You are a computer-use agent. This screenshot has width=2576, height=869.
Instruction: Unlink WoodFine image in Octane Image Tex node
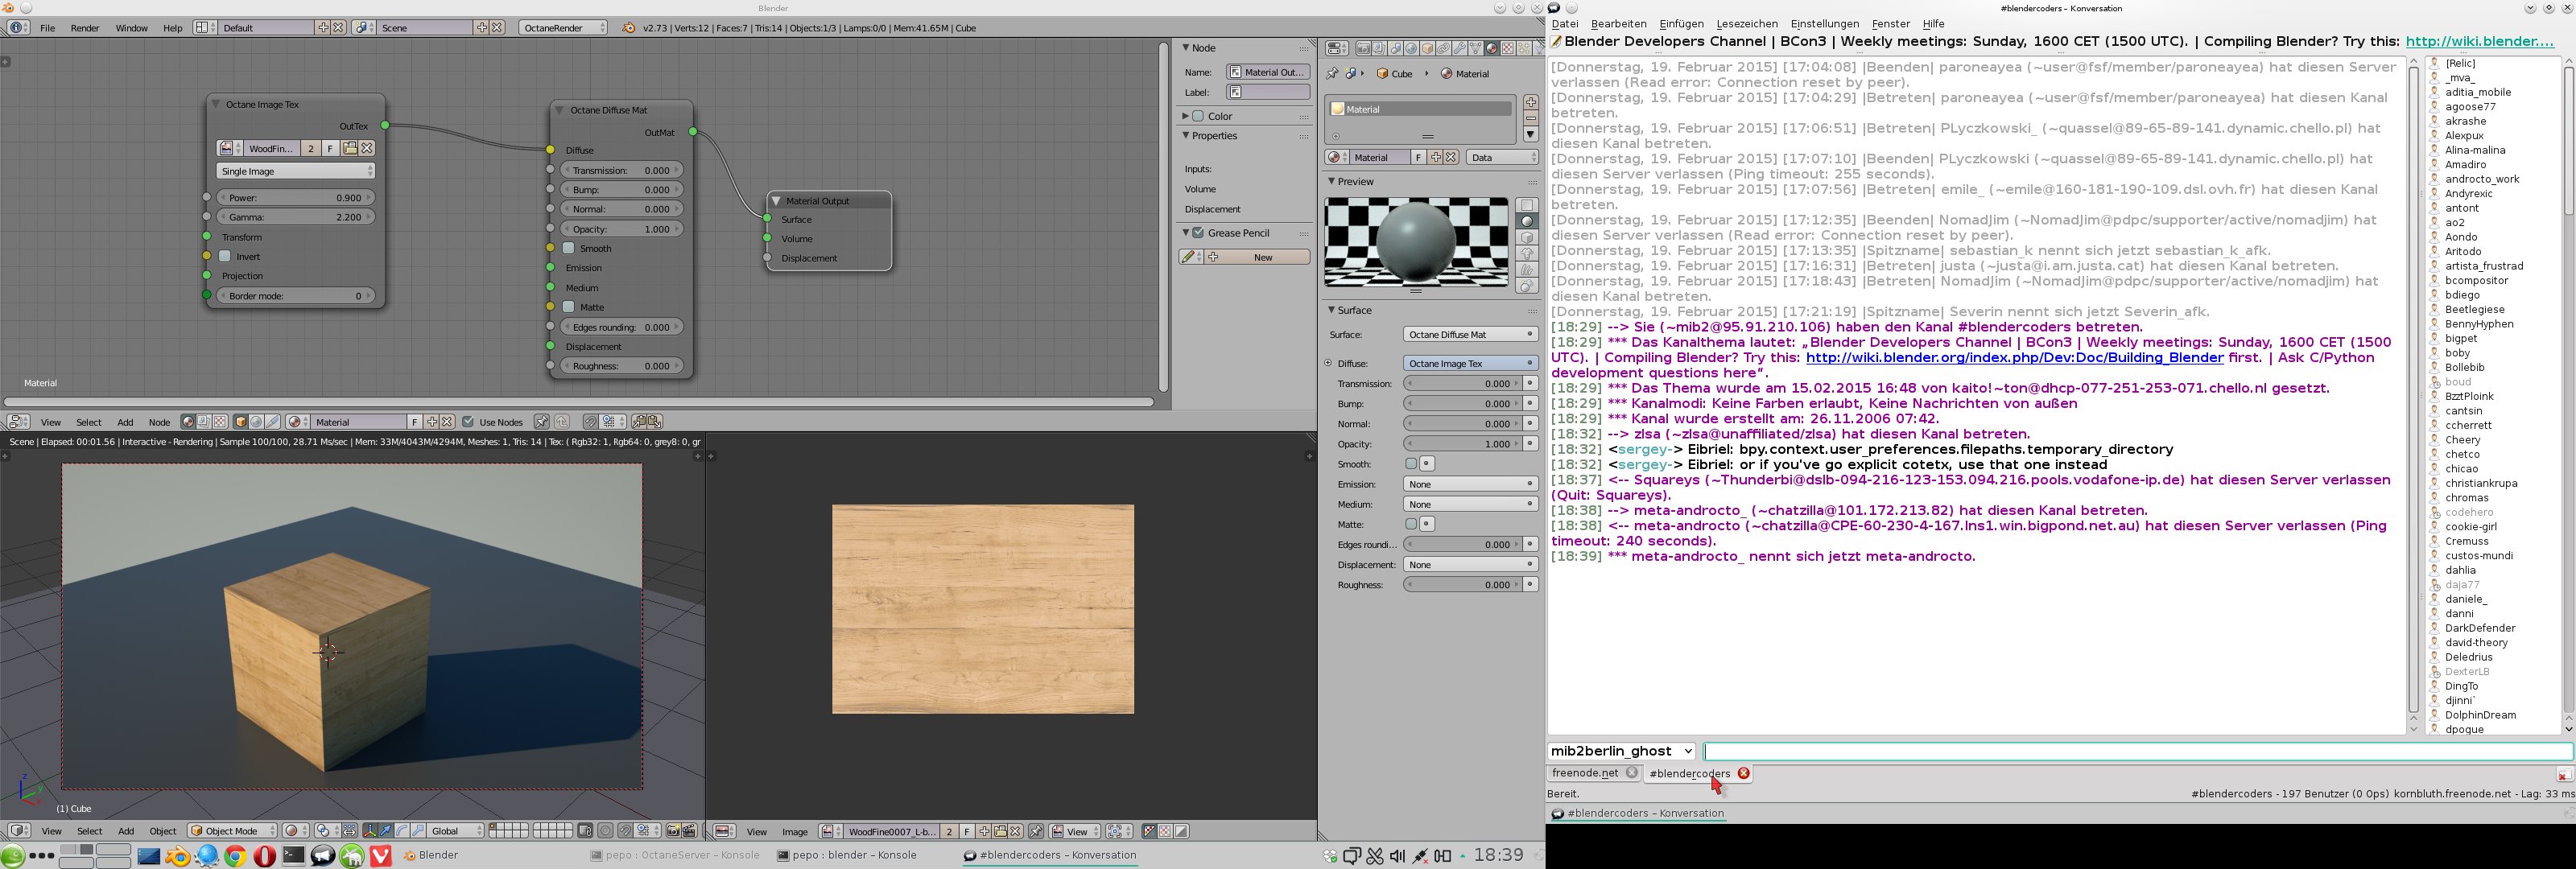point(367,148)
